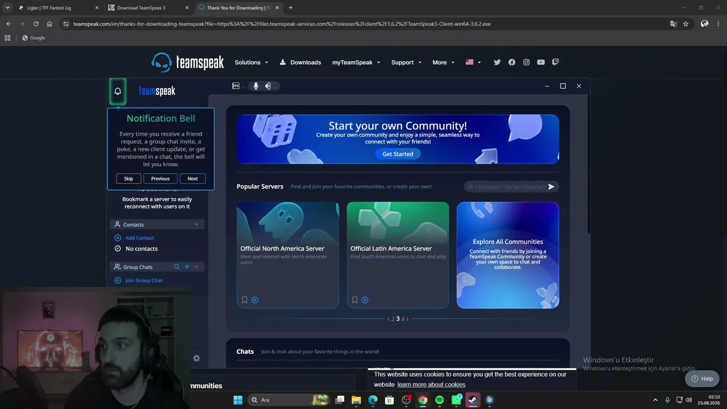Collapse the Contacts section chevron
The height and width of the screenshot is (409, 727).
tap(197, 224)
